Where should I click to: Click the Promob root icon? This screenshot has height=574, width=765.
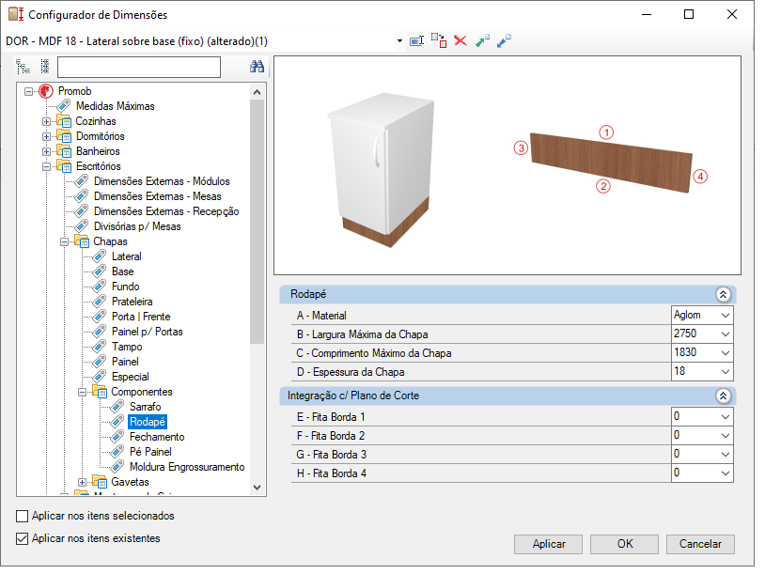(x=46, y=91)
